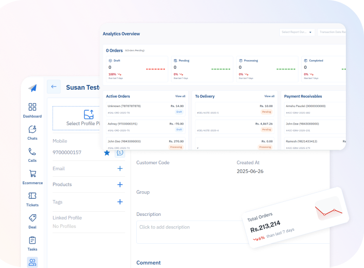Open Tasks clipboard icon
The height and width of the screenshot is (268, 364).
click(x=32, y=243)
